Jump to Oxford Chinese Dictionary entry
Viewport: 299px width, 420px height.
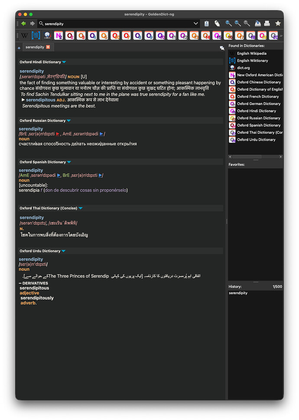coord(255,82)
